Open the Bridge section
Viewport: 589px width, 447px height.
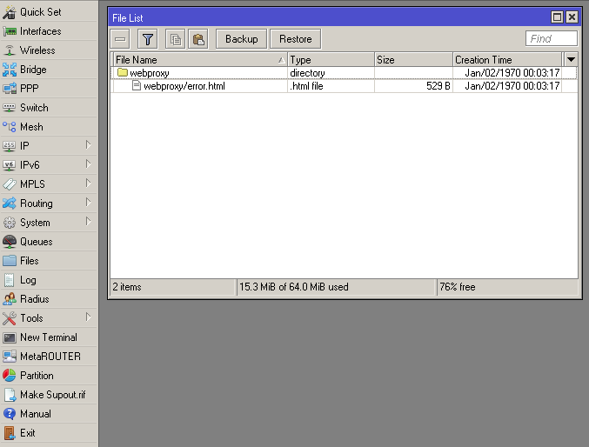(x=49, y=70)
